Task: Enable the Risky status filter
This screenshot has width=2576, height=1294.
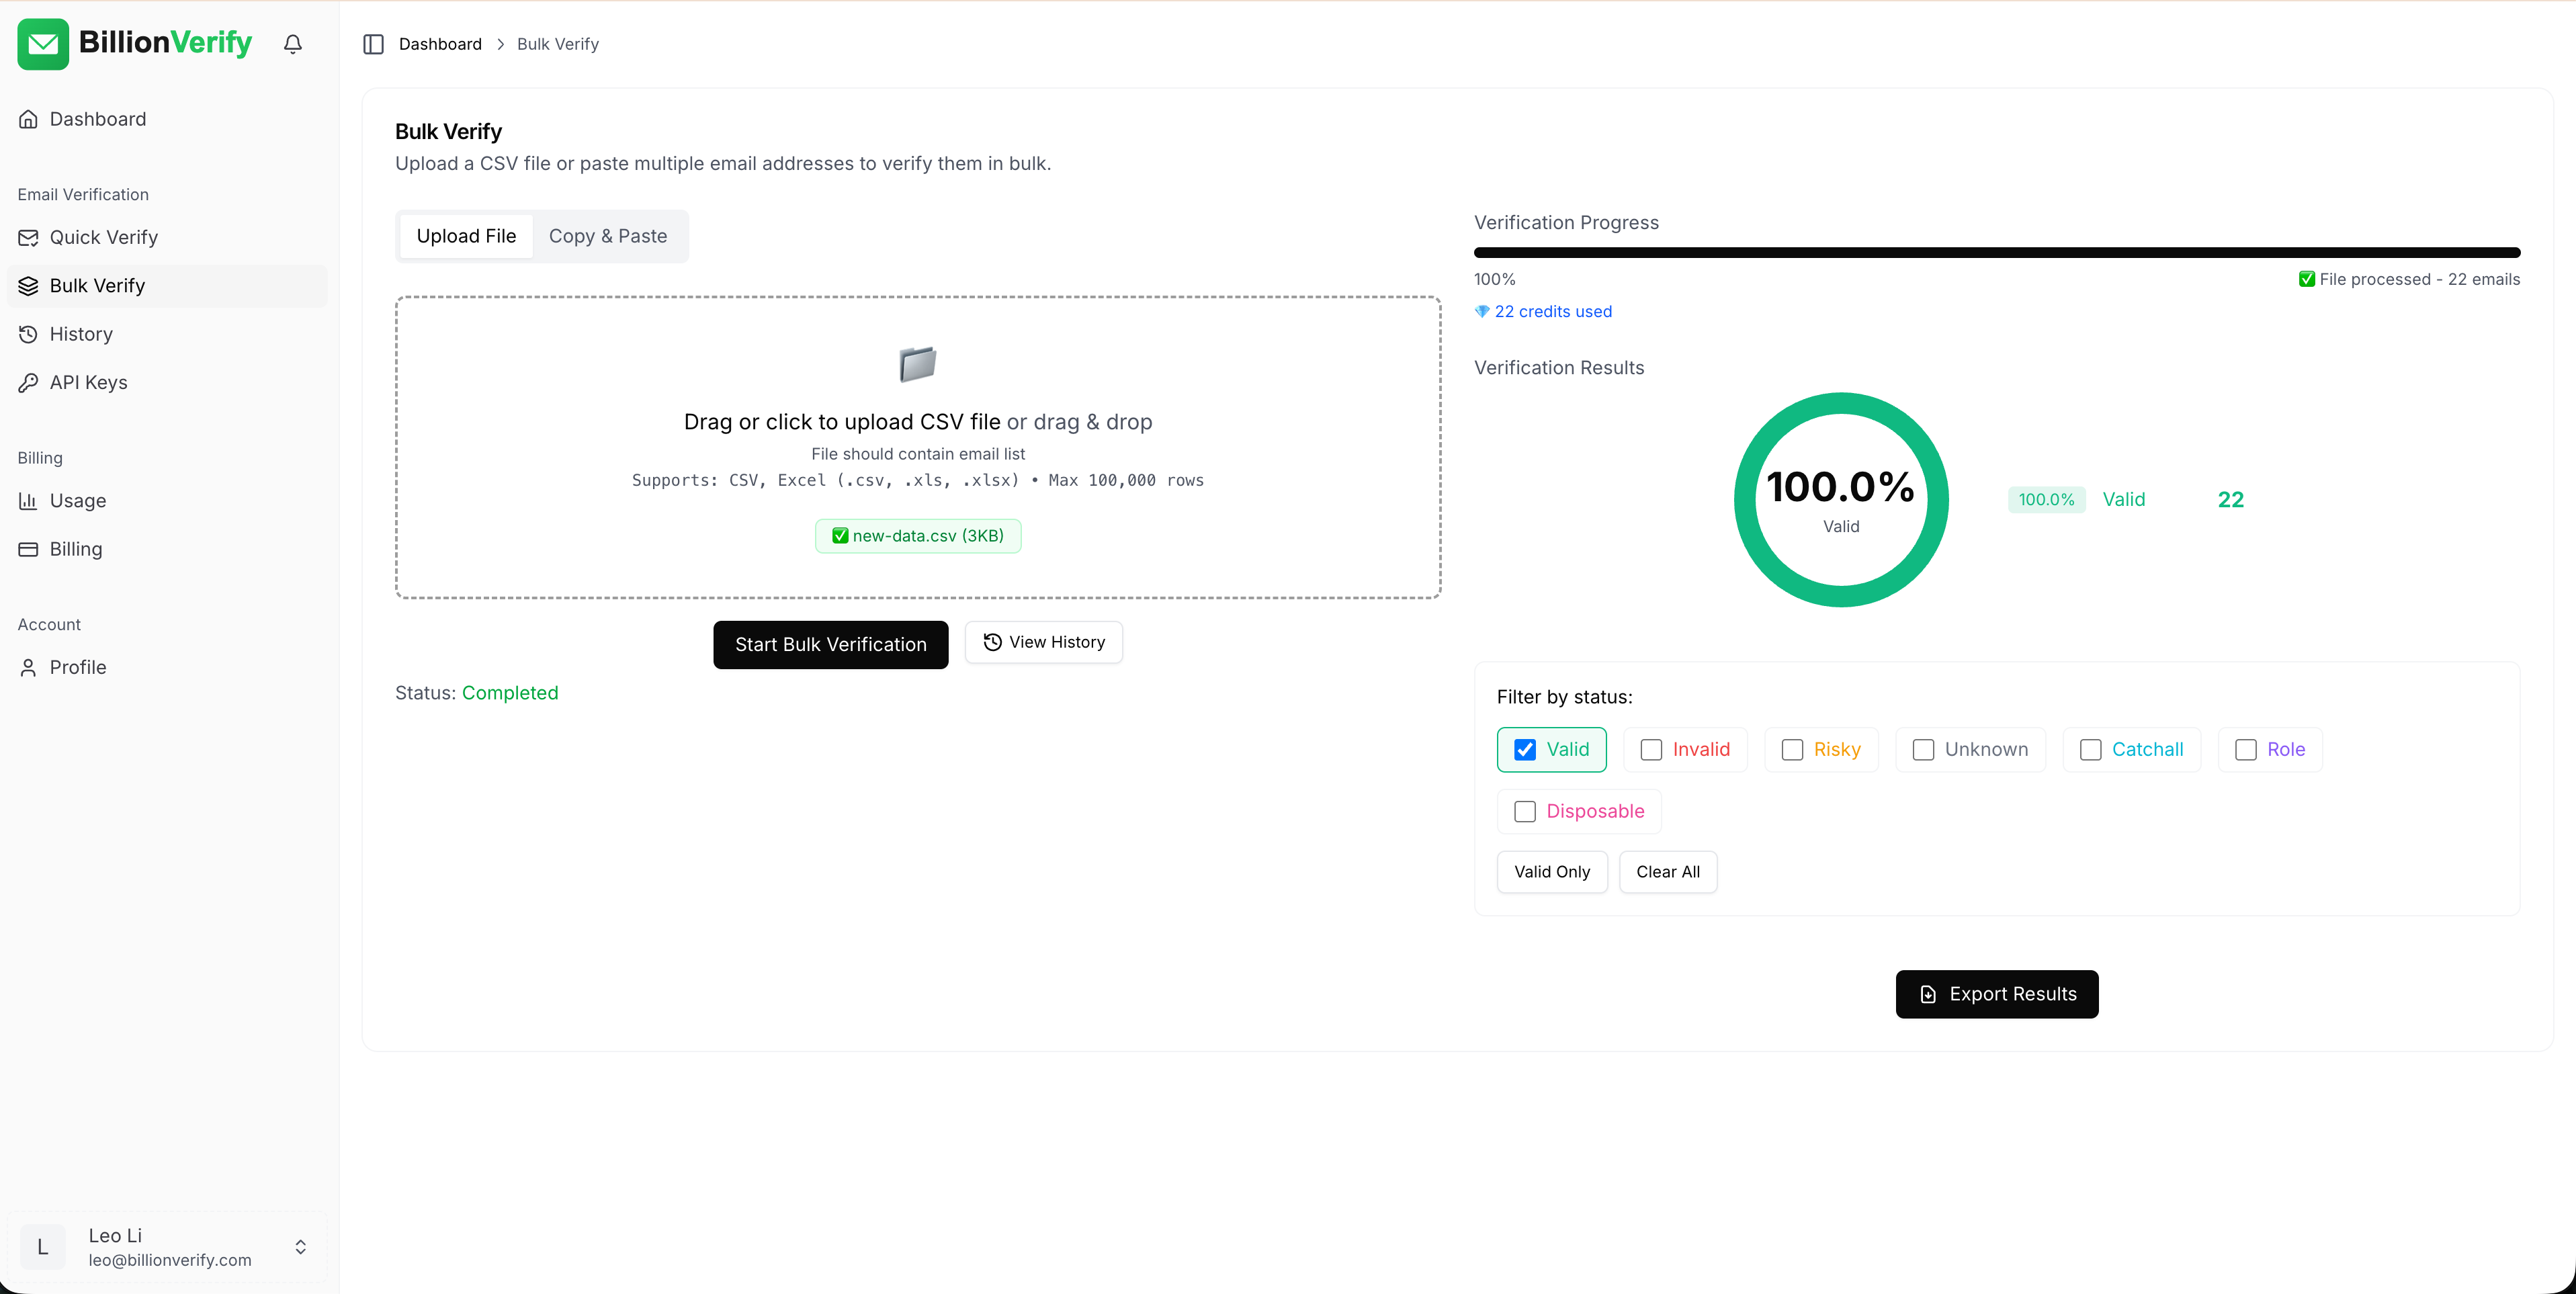Action: pyautogui.click(x=1791, y=749)
